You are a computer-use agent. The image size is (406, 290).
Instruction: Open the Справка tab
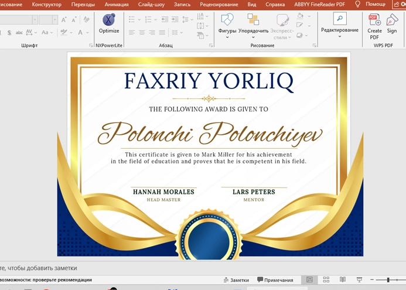(x=275, y=5)
